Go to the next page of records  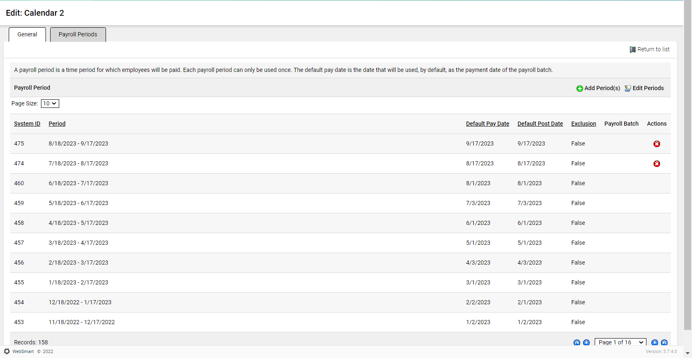coord(654,342)
